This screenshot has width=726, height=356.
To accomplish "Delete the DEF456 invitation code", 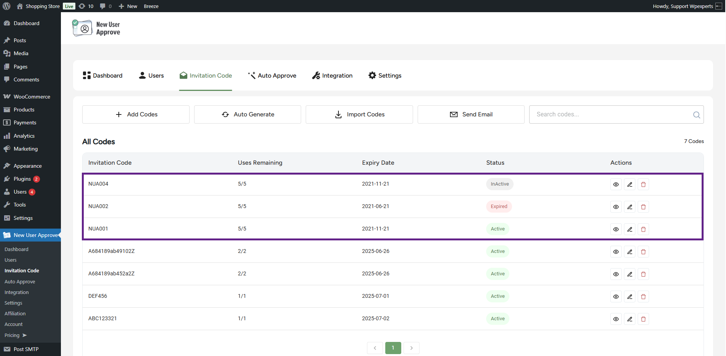I will point(643,297).
